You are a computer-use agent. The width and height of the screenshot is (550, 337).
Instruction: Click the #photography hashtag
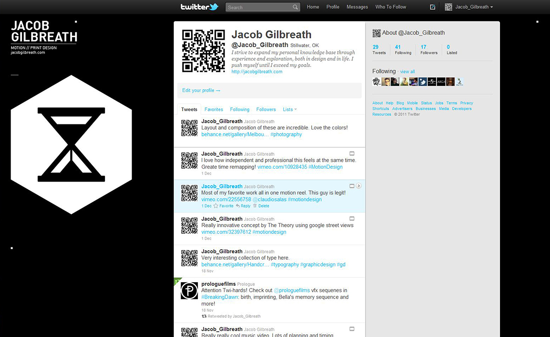pos(286,134)
